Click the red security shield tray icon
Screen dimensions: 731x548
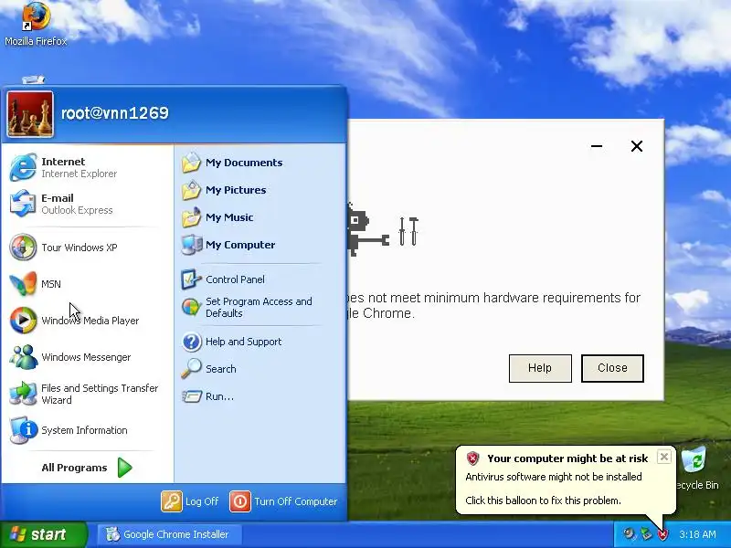click(662, 534)
